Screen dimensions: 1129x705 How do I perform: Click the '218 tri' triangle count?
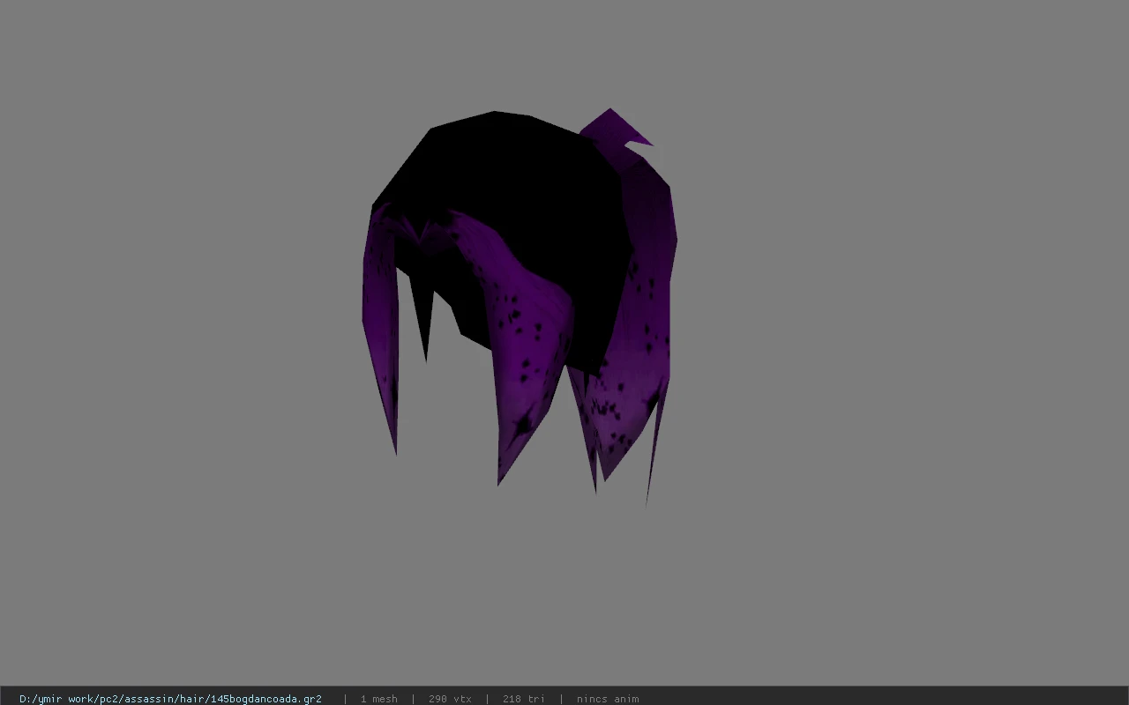point(524,699)
